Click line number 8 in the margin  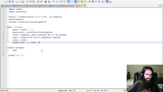coord(4,27)
